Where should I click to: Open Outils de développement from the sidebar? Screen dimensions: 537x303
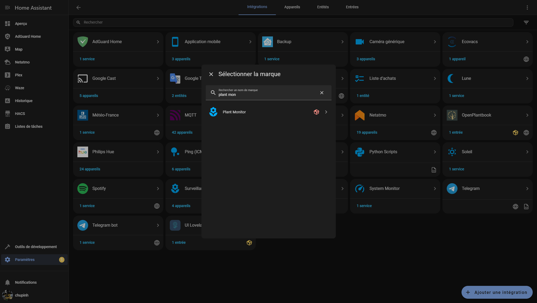coord(35,247)
